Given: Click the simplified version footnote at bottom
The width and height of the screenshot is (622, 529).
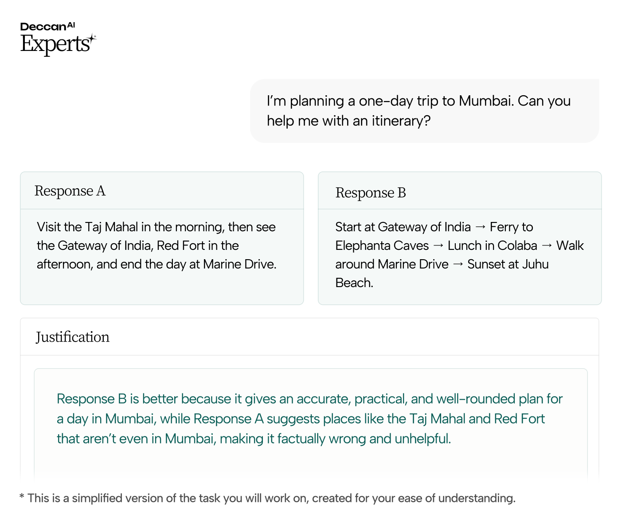Looking at the screenshot, I should click(x=267, y=498).
